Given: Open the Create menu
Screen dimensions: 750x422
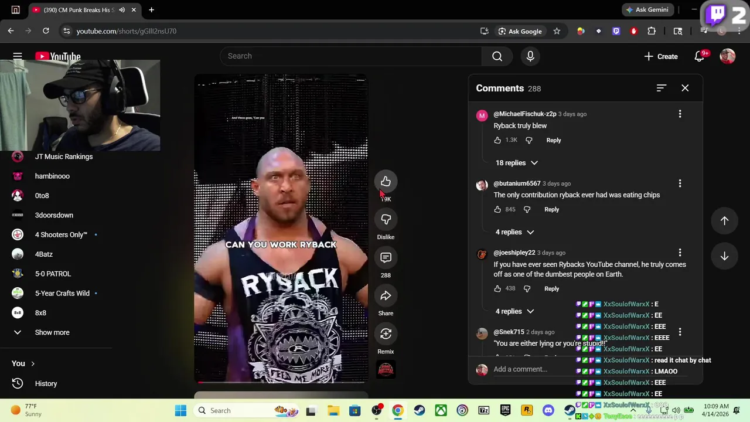Looking at the screenshot, I should point(661,56).
